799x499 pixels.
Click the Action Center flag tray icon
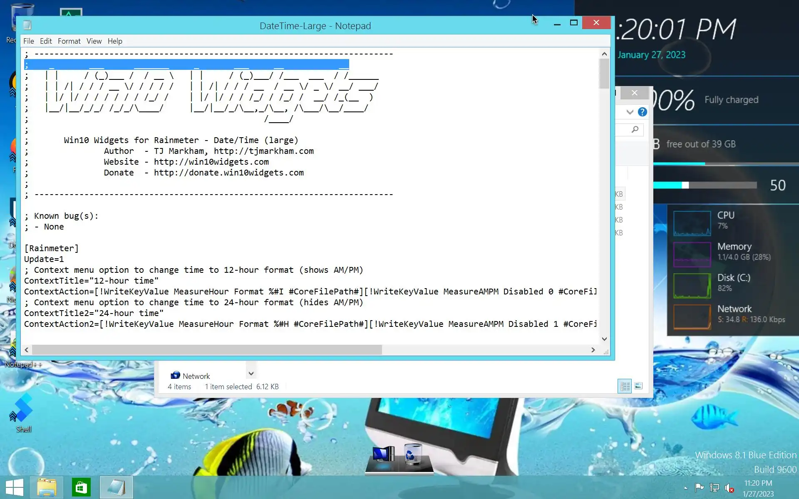click(x=699, y=488)
